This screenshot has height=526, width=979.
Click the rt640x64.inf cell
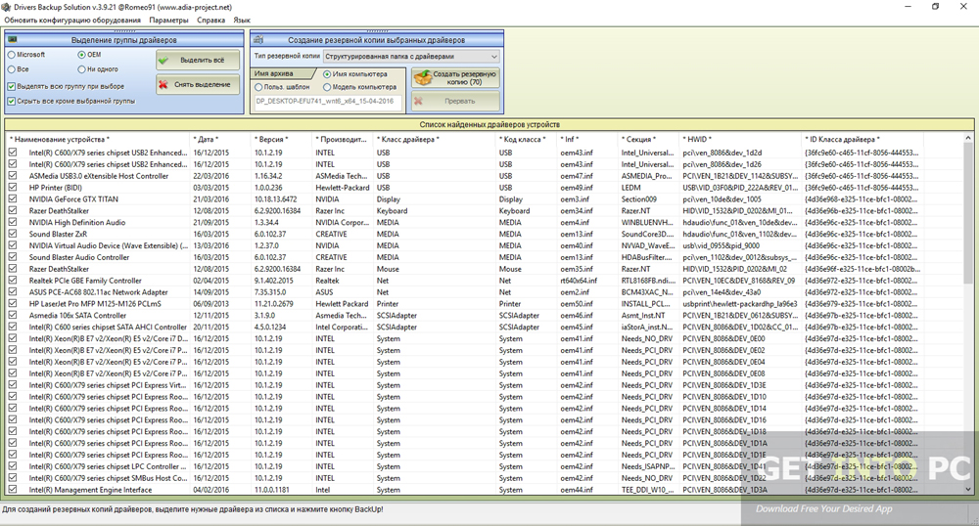coord(579,281)
